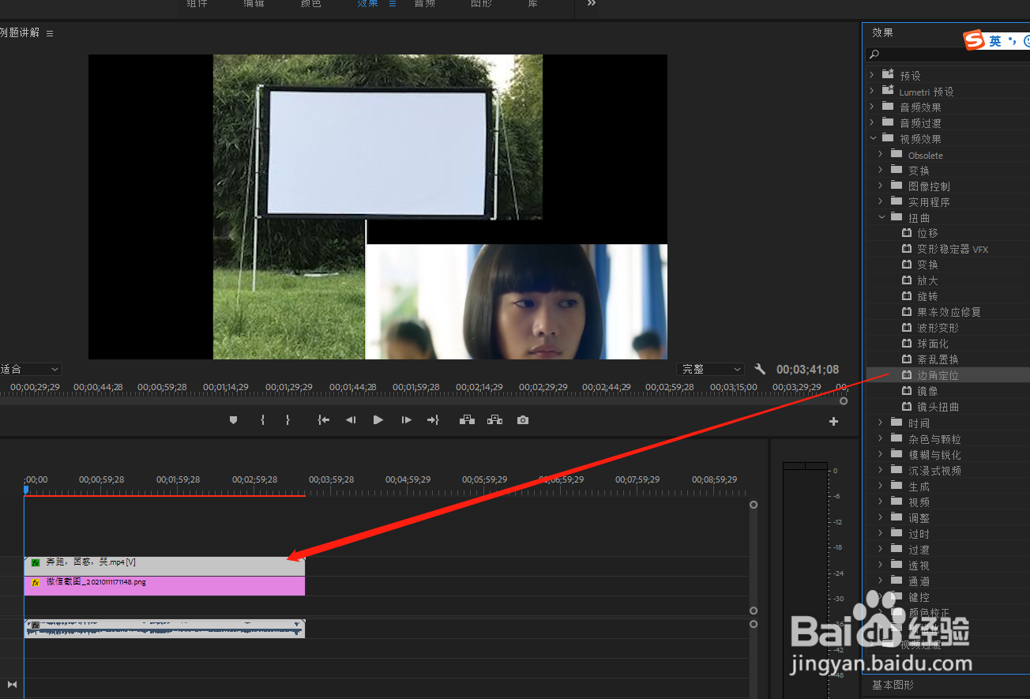Screen dimensions: 1030x699
Task: Click the Lift button icon
Action: click(x=468, y=420)
